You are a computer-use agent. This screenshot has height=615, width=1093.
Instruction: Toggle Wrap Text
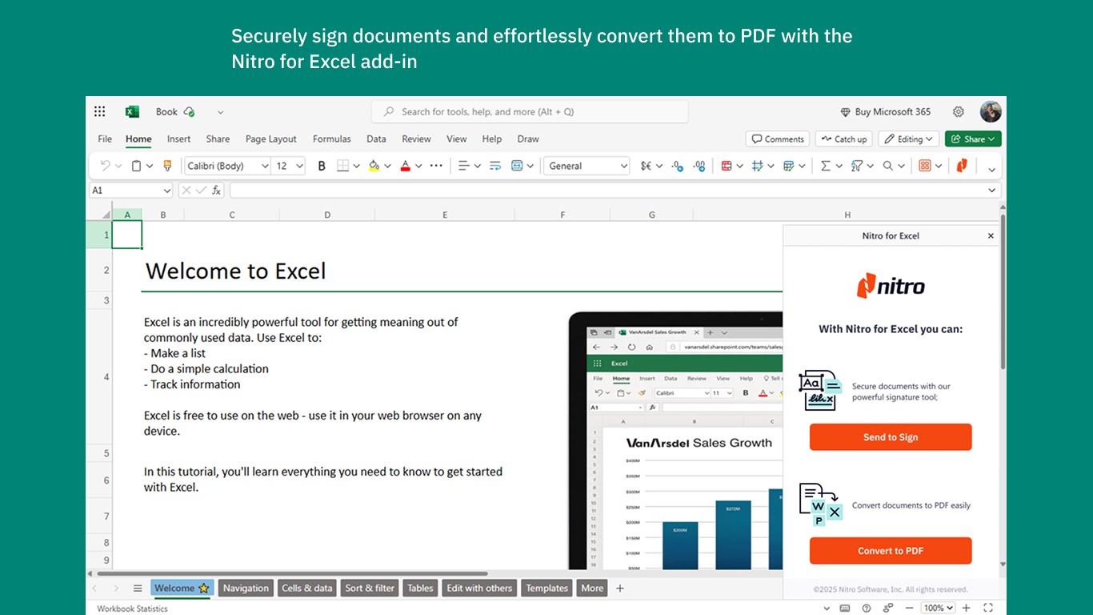pos(495,166)
